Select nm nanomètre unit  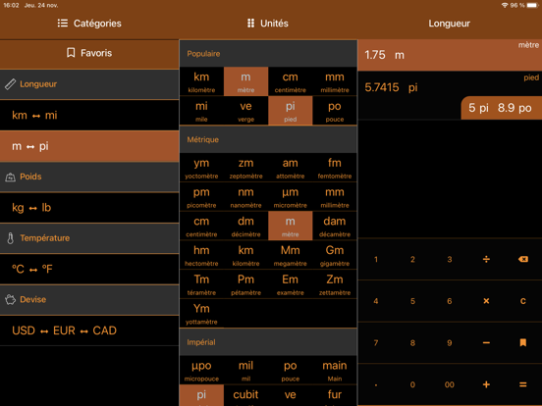coord(245,196)
